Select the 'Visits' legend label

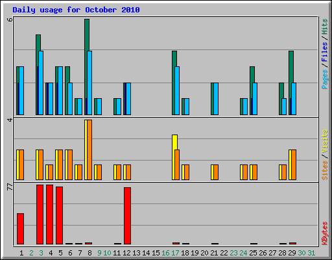click(x=324, y=141)
